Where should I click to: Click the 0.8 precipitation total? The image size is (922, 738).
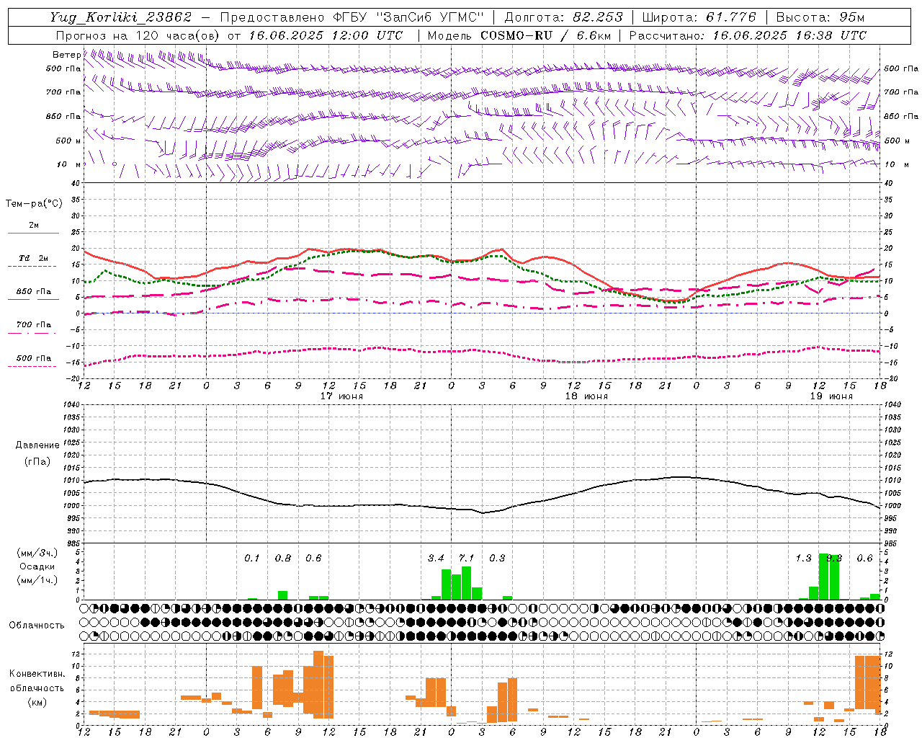click(x=283, y=558)
